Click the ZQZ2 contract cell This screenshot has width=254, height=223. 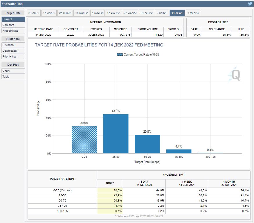pos(71,35)
